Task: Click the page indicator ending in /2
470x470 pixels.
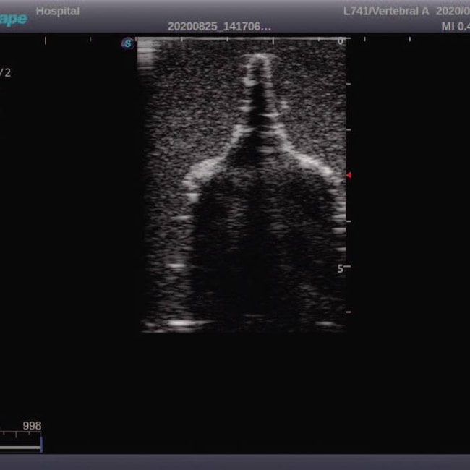Action: pos(6,72)
